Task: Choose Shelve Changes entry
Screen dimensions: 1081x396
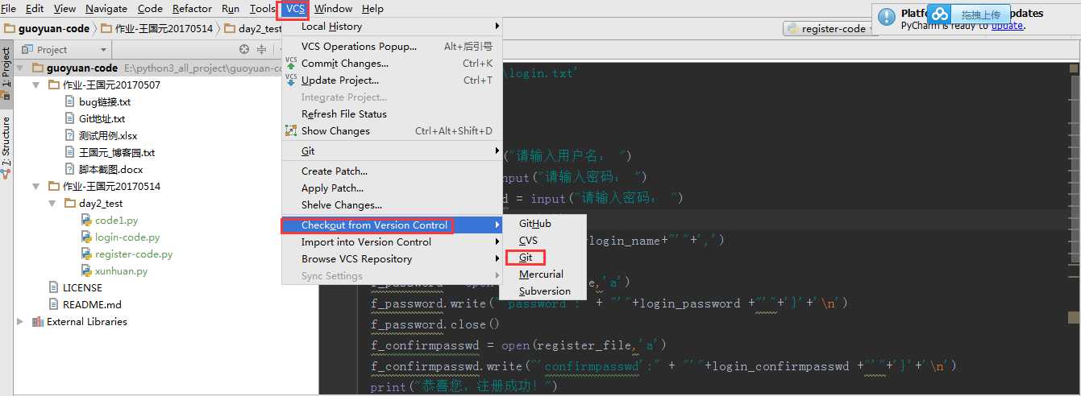Action: click(392, 204)
